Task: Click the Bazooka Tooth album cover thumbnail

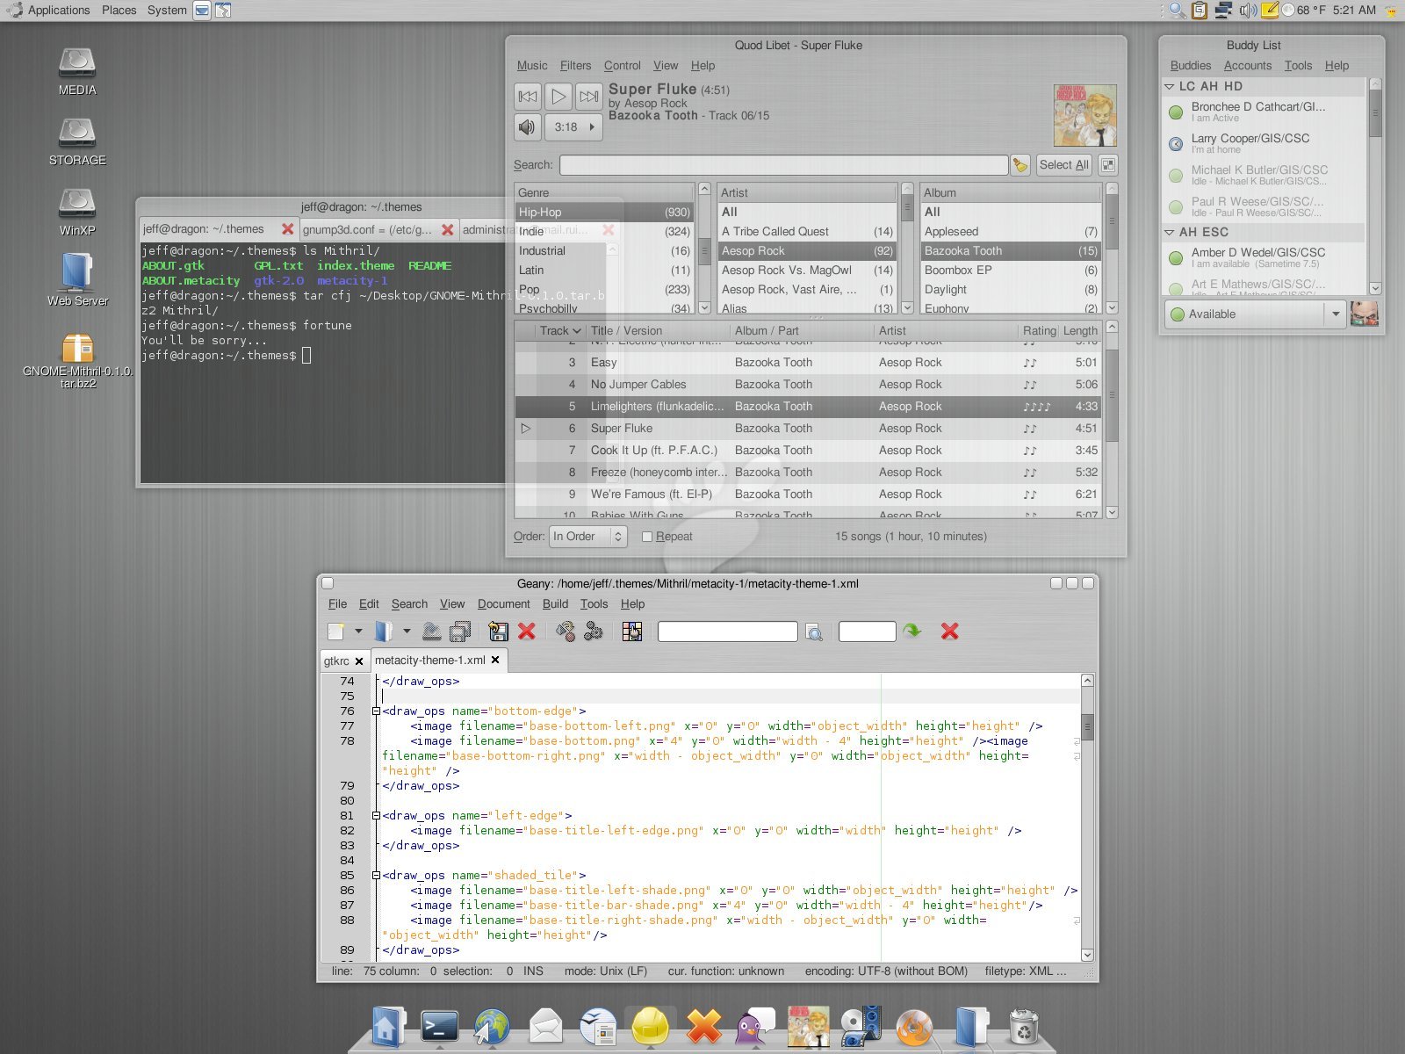Action: point(1085,115)
